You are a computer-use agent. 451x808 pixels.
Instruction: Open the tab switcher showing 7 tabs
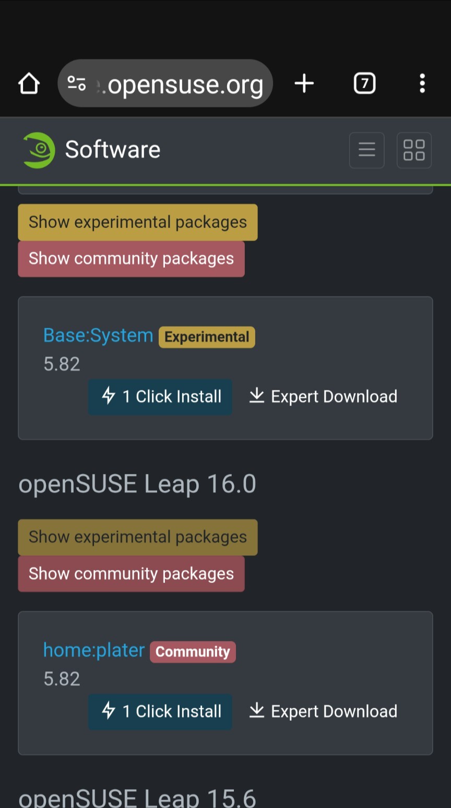364,84
